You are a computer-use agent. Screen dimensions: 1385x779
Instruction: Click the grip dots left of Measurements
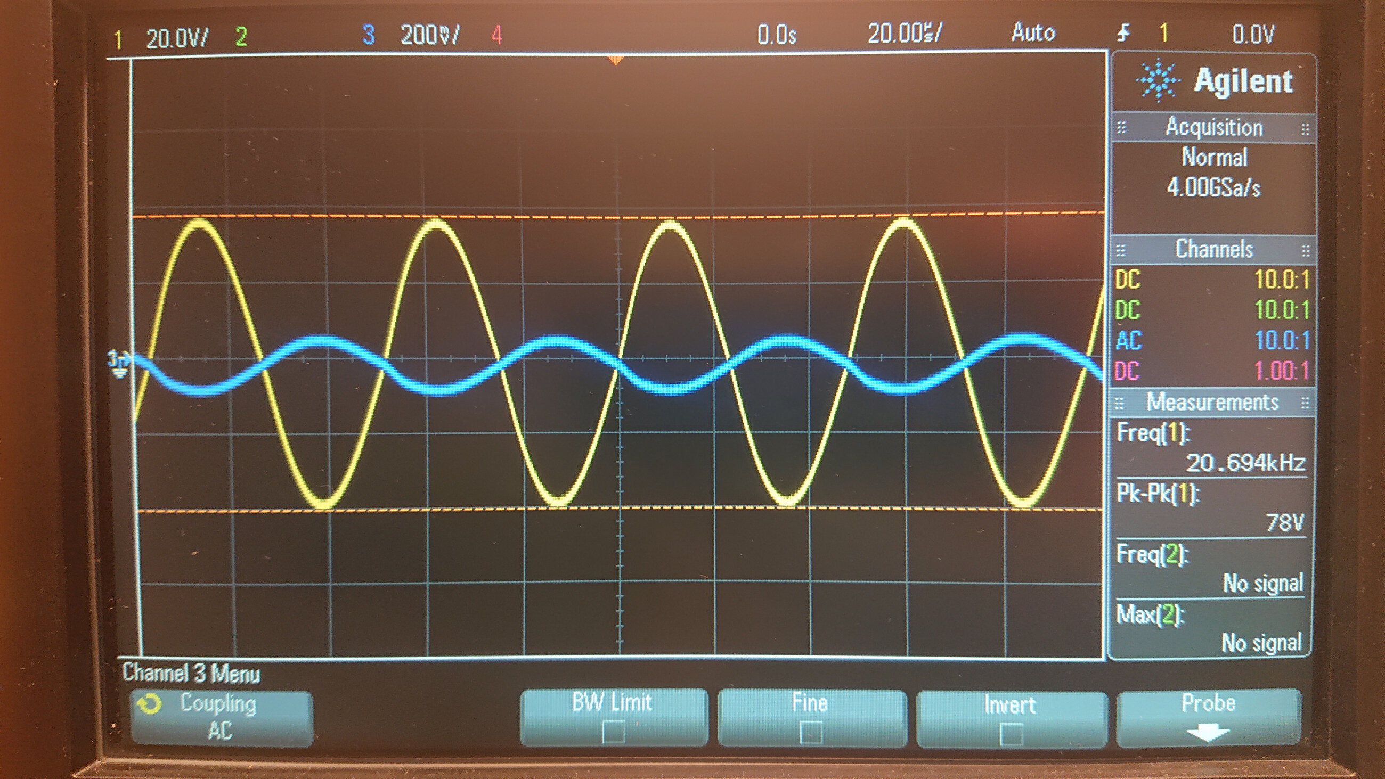1119,403
